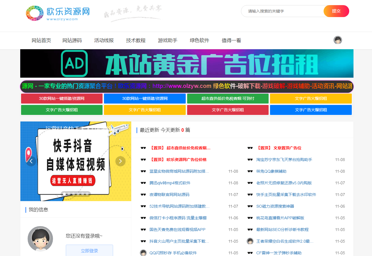Click the AD logo in banner
Viewport: 372px width, 256px height.
[x=74, y=63]
